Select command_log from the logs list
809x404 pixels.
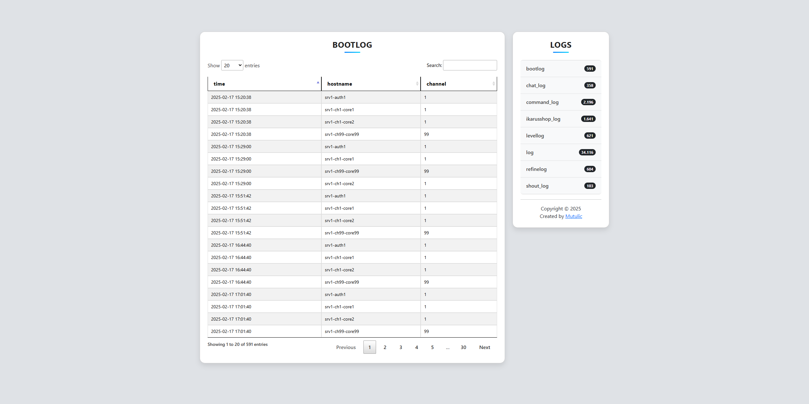point(542,102)
